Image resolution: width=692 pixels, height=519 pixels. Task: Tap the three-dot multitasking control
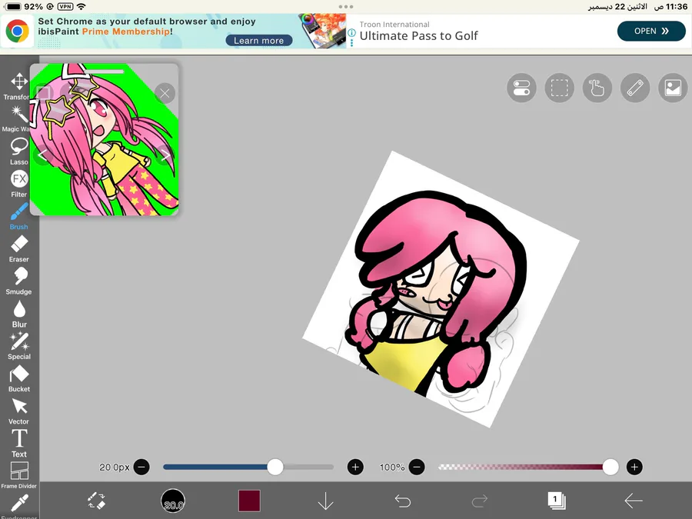(346, 7)
